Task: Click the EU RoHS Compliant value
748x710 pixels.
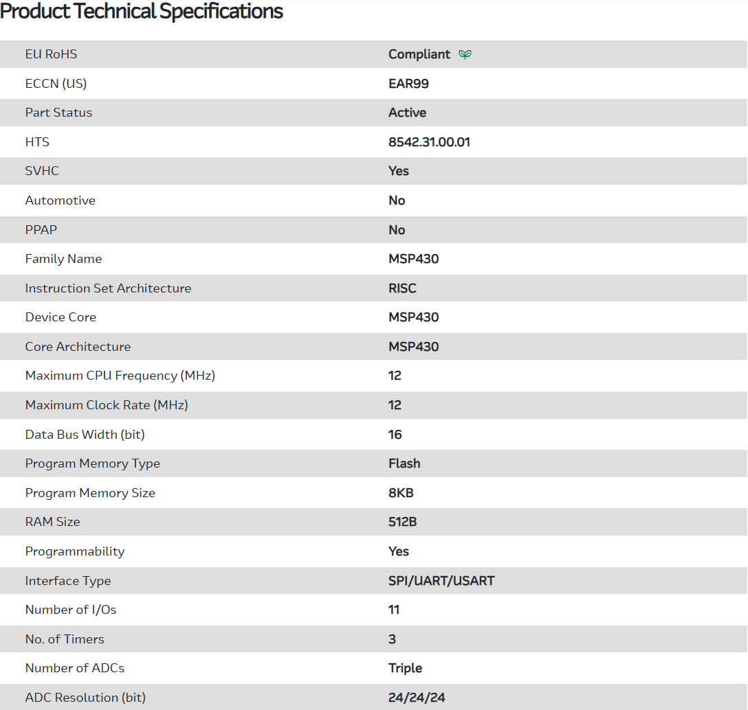Action: coord(419,54)
